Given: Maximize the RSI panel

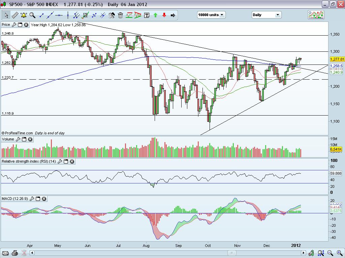Looking at the screenshot, I should pos(66,162).
